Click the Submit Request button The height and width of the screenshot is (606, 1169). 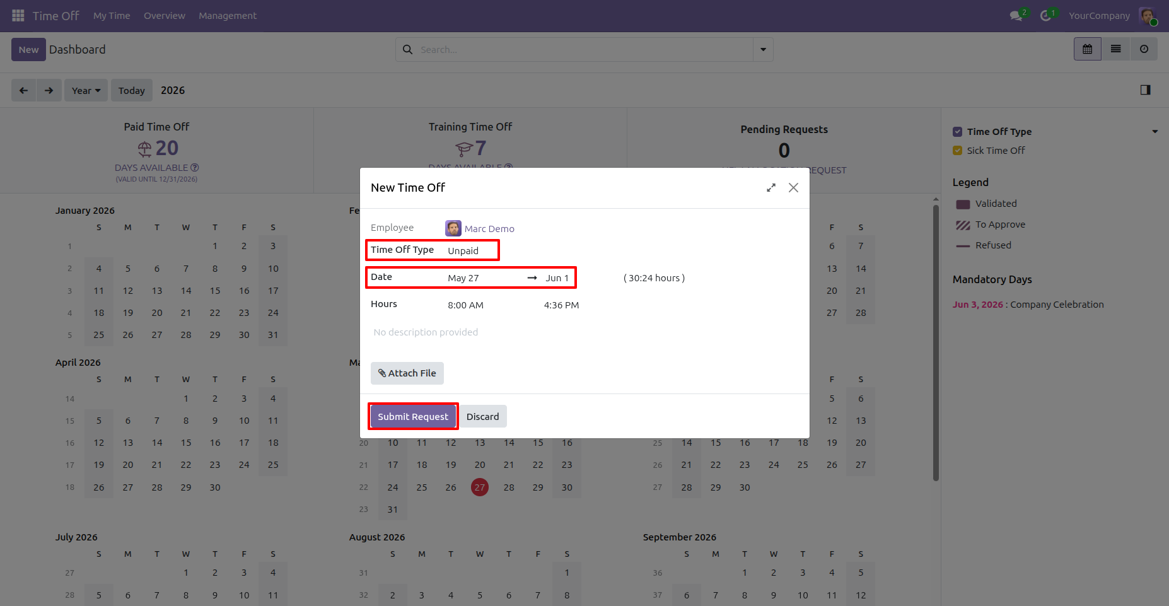(x=413, y=417)
